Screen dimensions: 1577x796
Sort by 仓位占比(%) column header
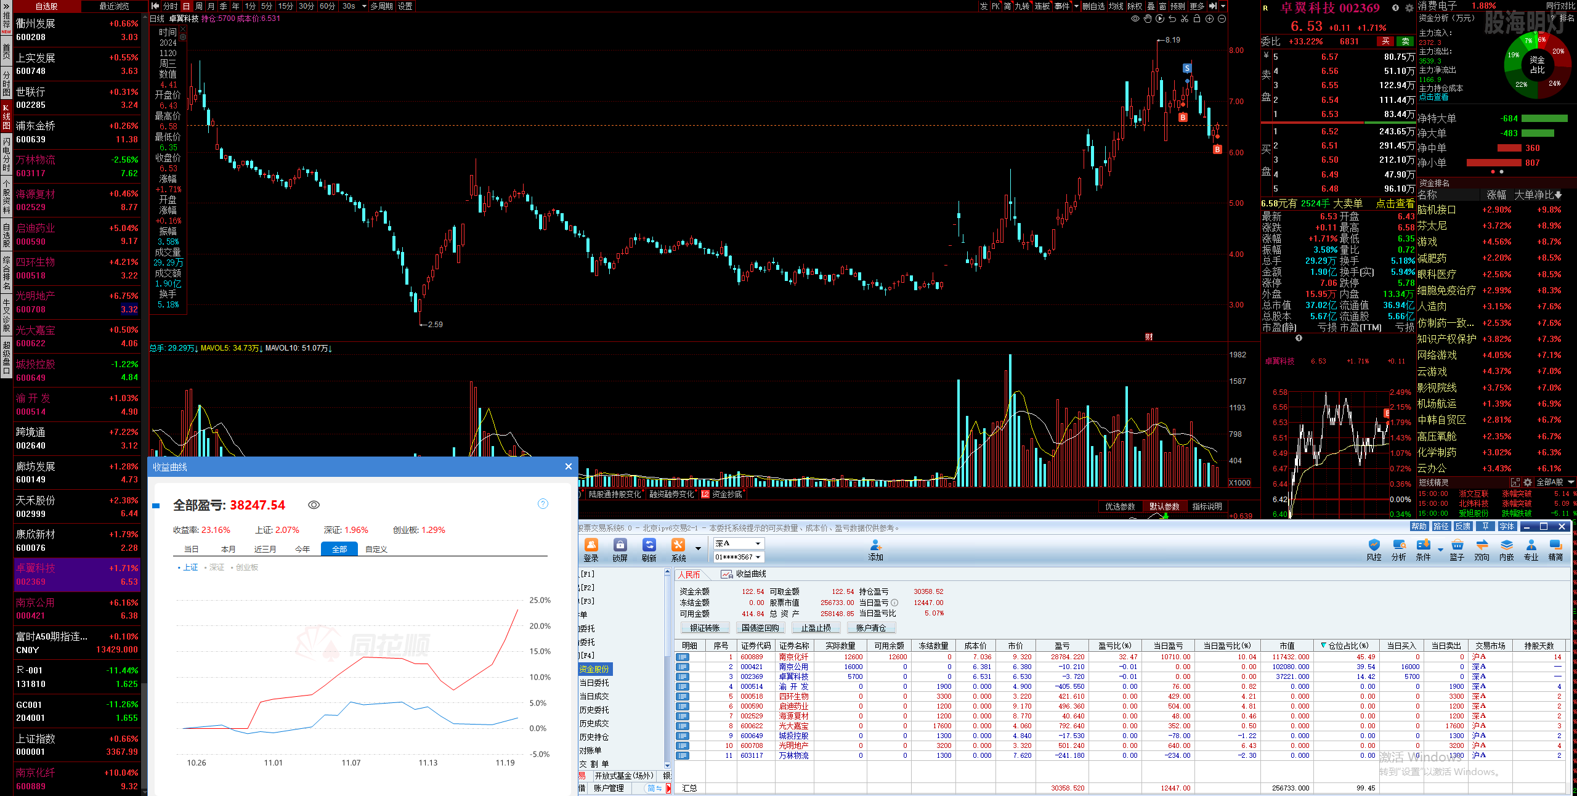[1348, 646]
